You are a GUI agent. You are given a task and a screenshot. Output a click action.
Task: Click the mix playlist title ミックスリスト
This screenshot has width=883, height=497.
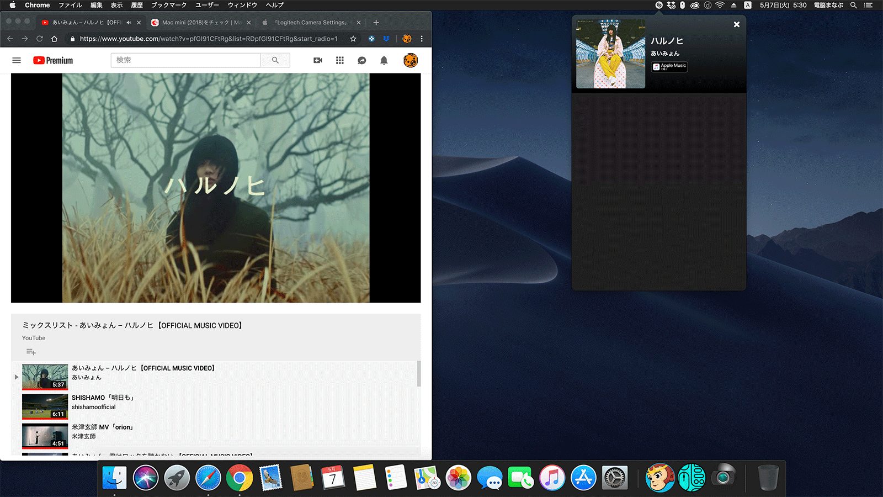(132, 325)
